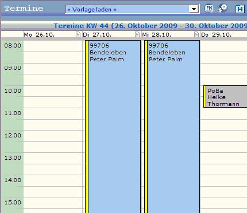The height and width of the screenshot is (213, 247).
Task: Click the 10.00 slot on Monday
Action: tap(53, 91)
